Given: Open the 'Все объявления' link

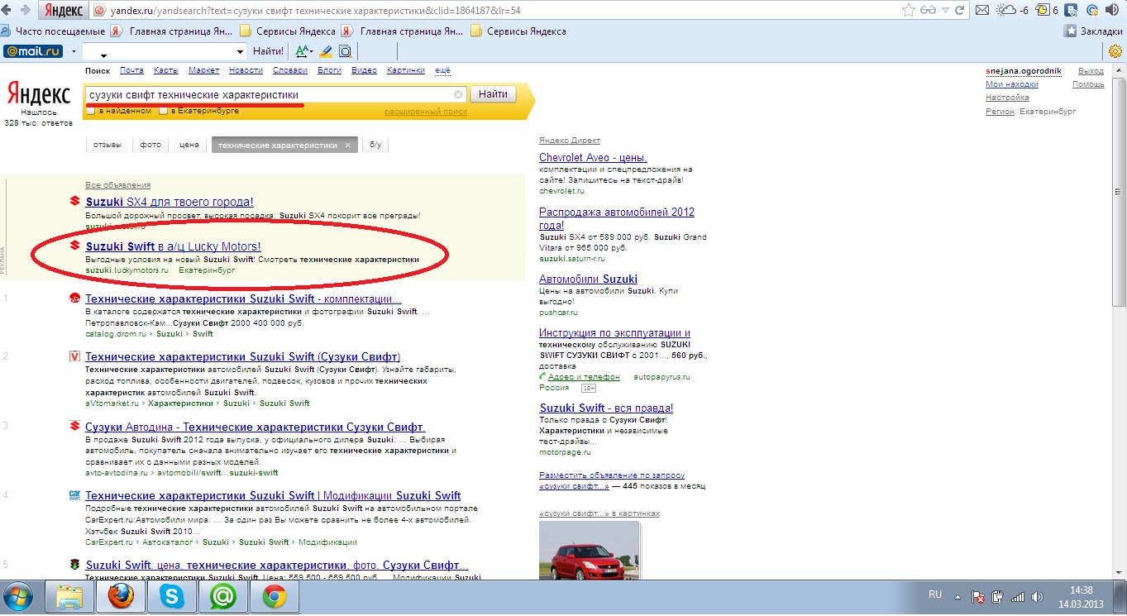Looking at the screenshot, I should point(117,185).
